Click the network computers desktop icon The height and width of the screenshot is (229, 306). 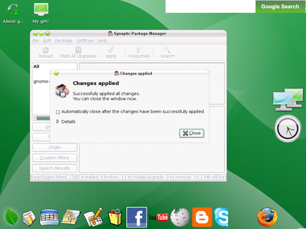[288, 99]
